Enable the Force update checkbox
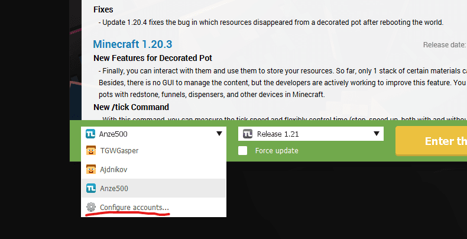 pos(243,150)
